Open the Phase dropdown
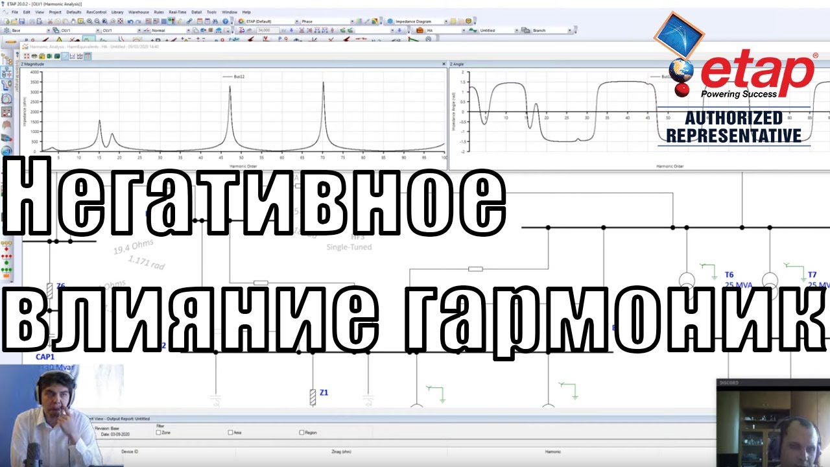This screenshot has height=467, width=830. pos(353,21)
